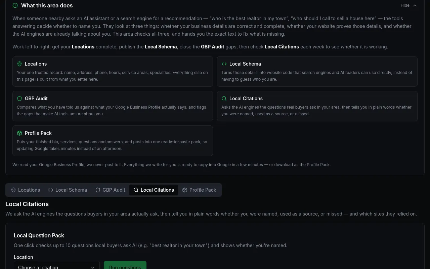Click the box icon on Profile Pack card
The image size is (430, 269).
tap(19, 133)
